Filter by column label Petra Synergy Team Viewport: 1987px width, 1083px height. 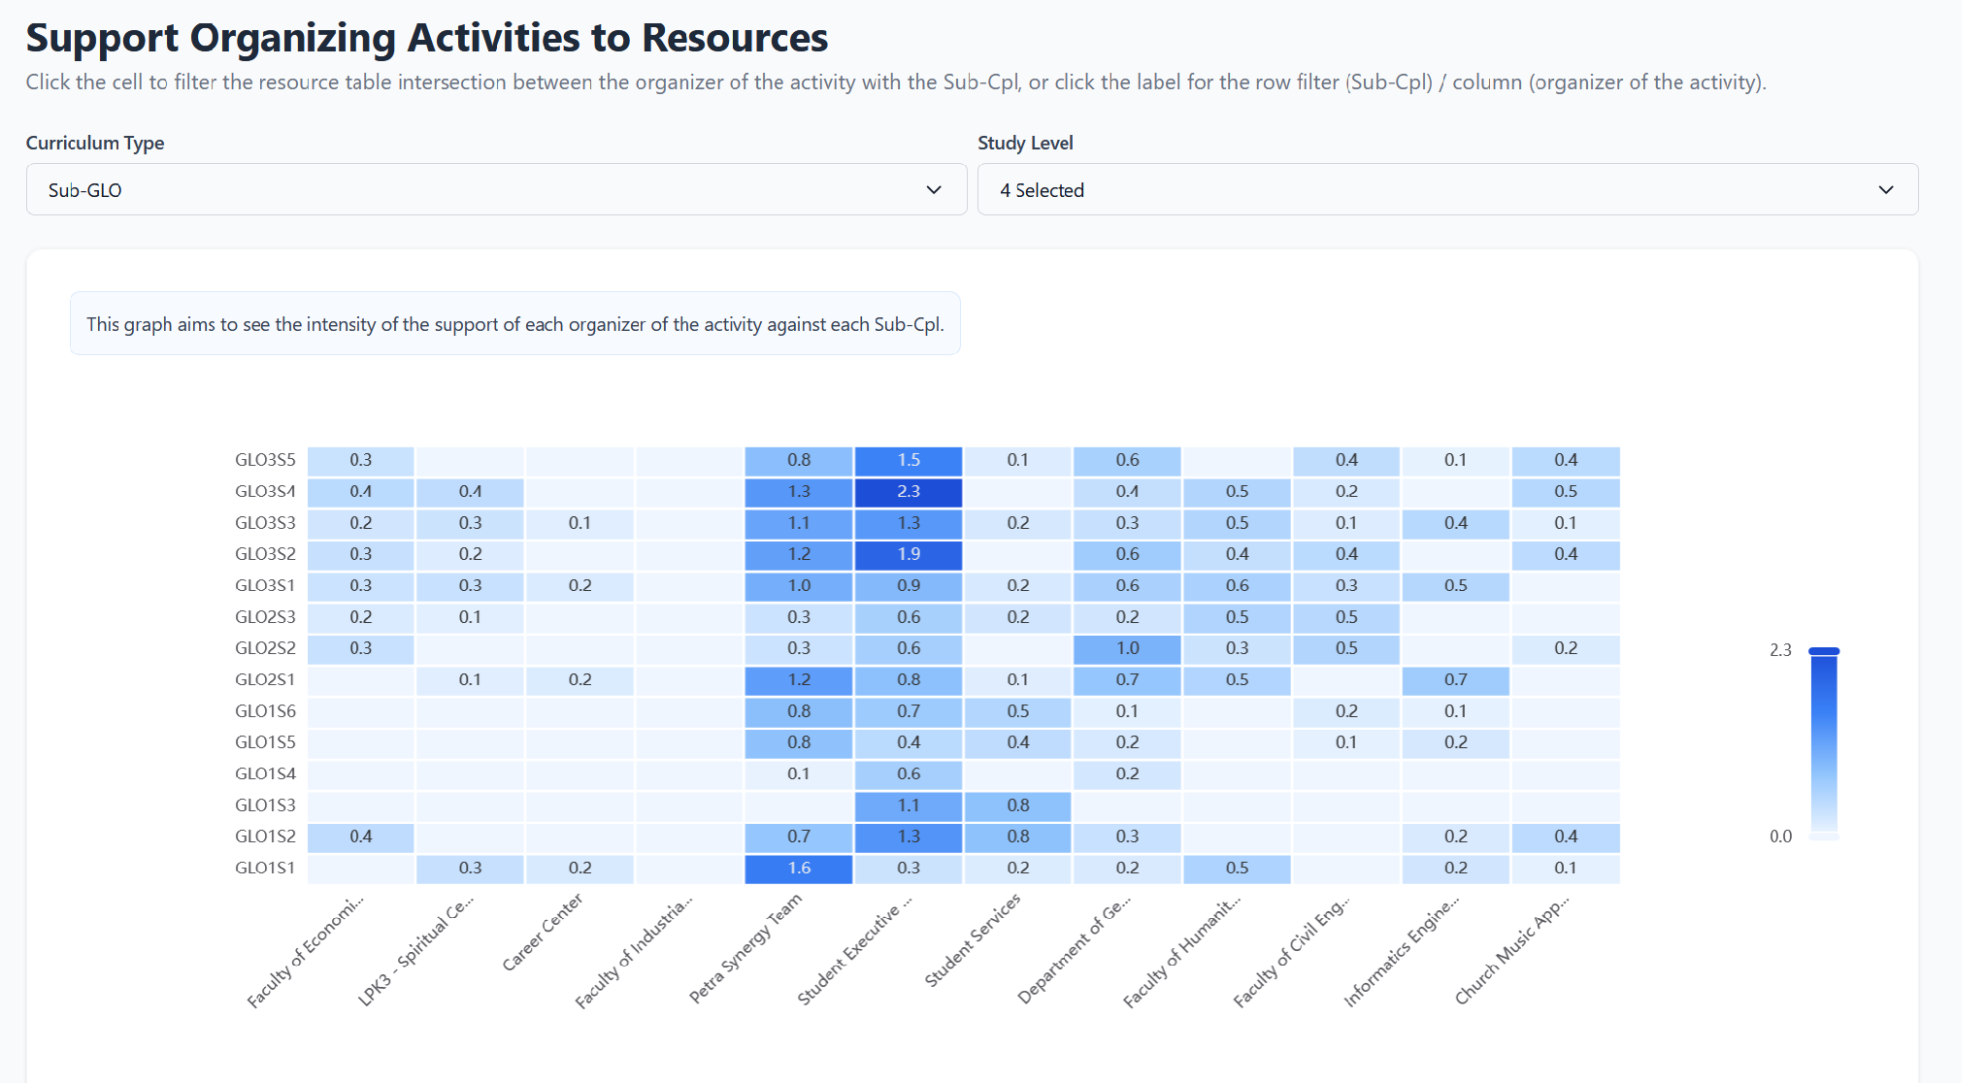(745, 948)
